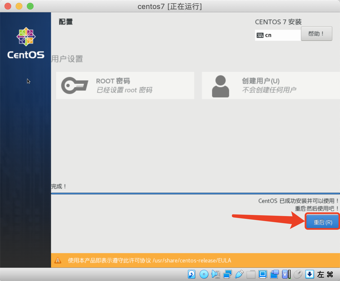340x281 pixels.
Task: Click the 用户设置 section heading
Action: tap(67, 59)
